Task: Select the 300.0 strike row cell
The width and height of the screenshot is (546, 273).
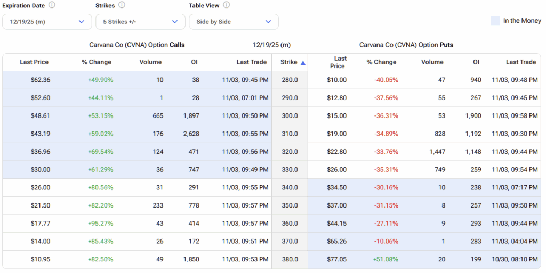Action: pos(290,116)
